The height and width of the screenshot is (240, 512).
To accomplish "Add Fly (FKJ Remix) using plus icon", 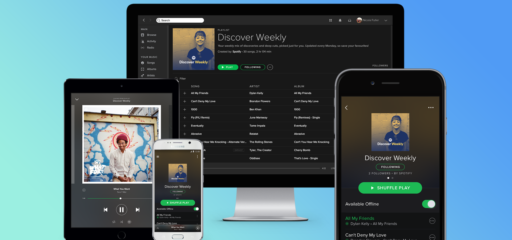I will coord(185,118).
